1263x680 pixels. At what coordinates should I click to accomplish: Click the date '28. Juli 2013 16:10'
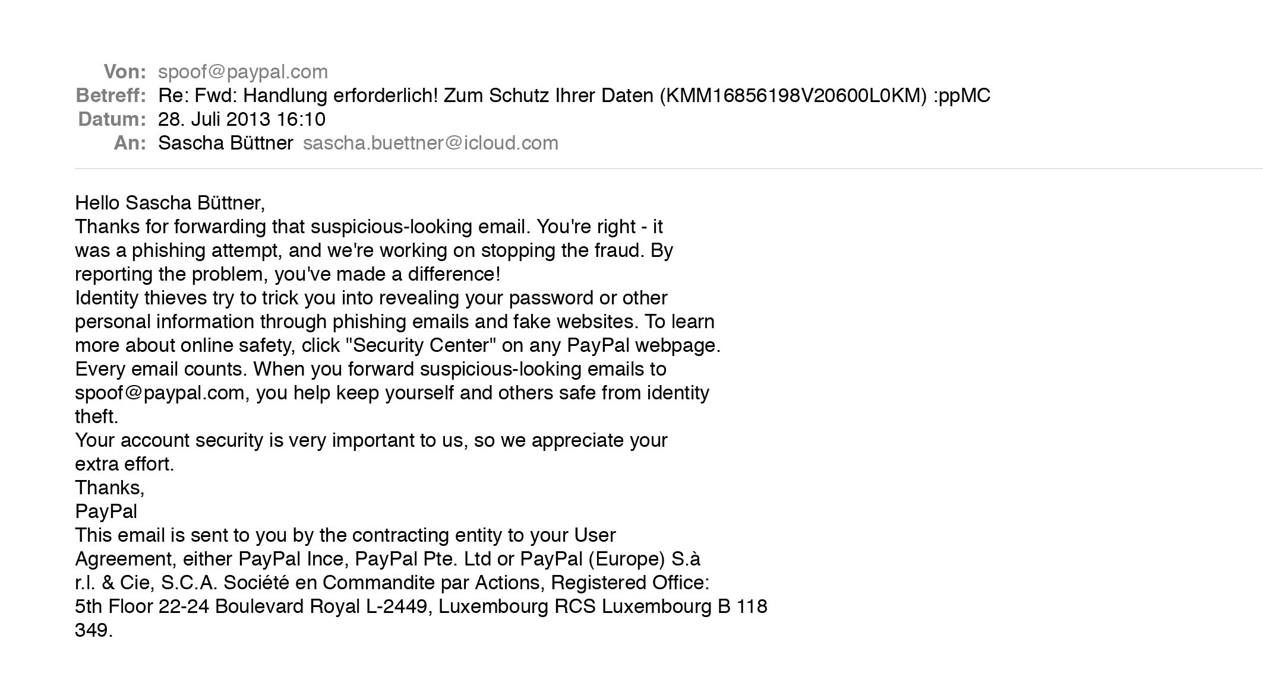(x=242, y=119)
